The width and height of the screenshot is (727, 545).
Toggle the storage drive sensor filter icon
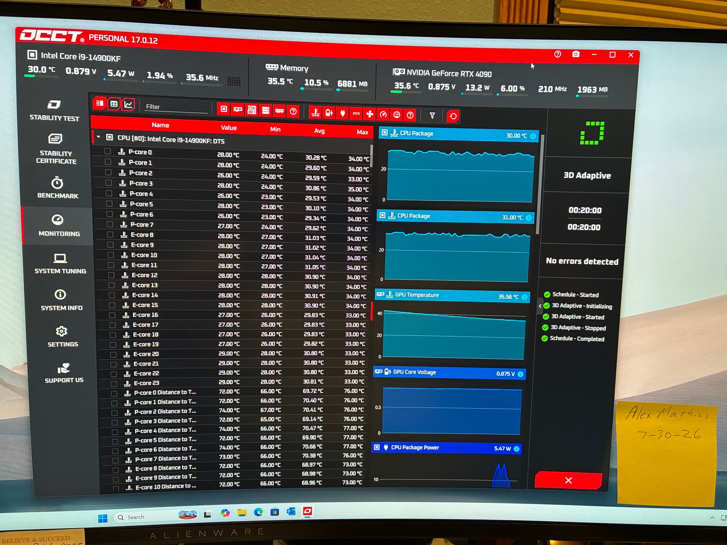[x=265, y=111]
